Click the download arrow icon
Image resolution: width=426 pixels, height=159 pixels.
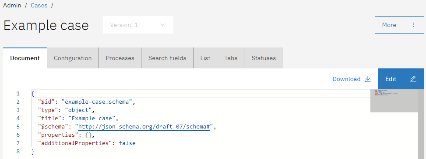[368, 79]
